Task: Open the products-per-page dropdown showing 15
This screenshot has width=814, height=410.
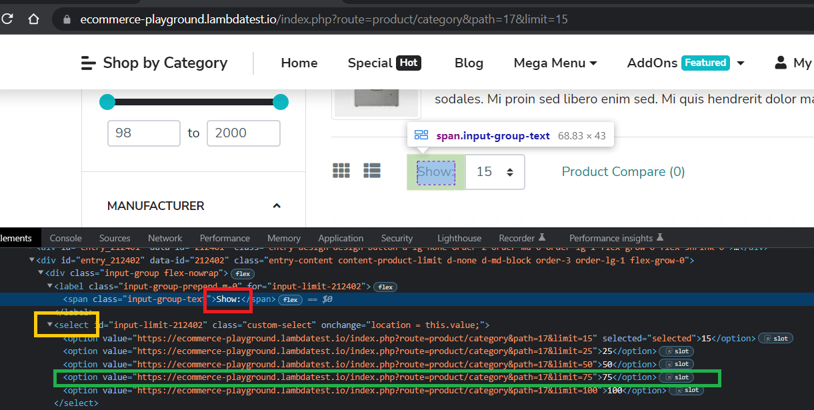Action: click(x=495, y=171)
